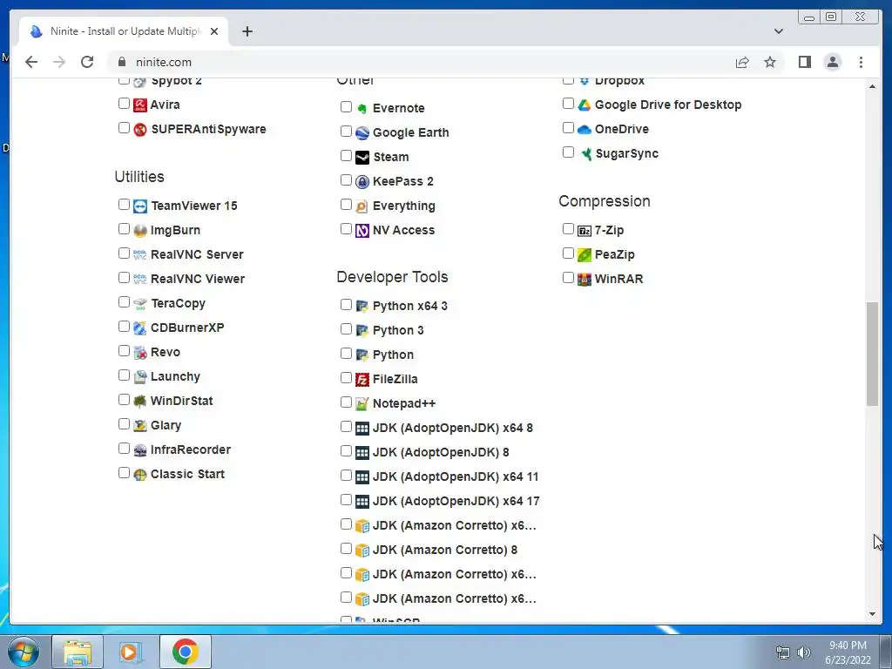Open the volume control in system tray
The image size is (892, 669).
tap(804, 652)
